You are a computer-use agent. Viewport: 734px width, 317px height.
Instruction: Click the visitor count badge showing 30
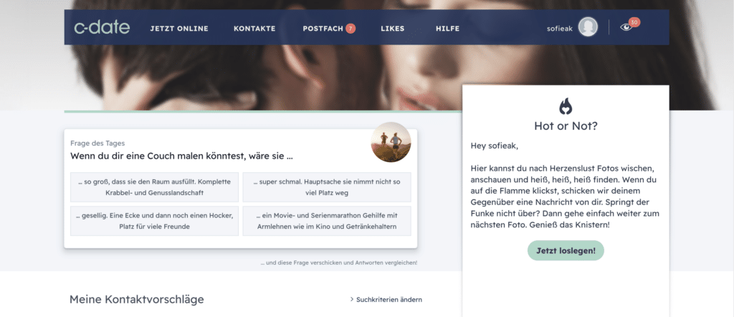635,22
